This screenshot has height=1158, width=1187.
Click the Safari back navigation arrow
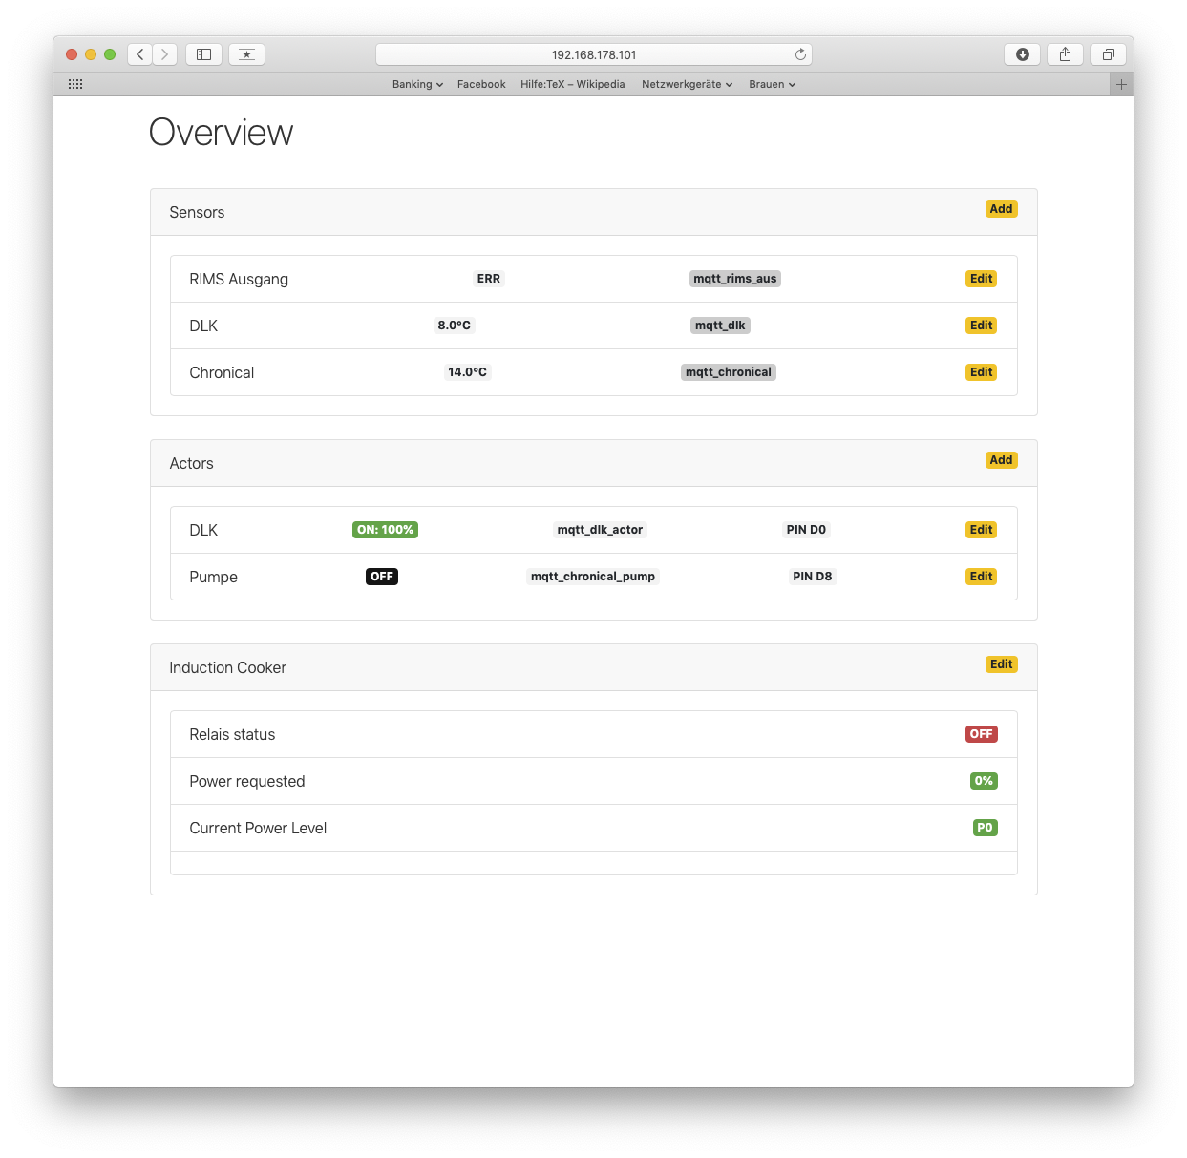point(140,54)
